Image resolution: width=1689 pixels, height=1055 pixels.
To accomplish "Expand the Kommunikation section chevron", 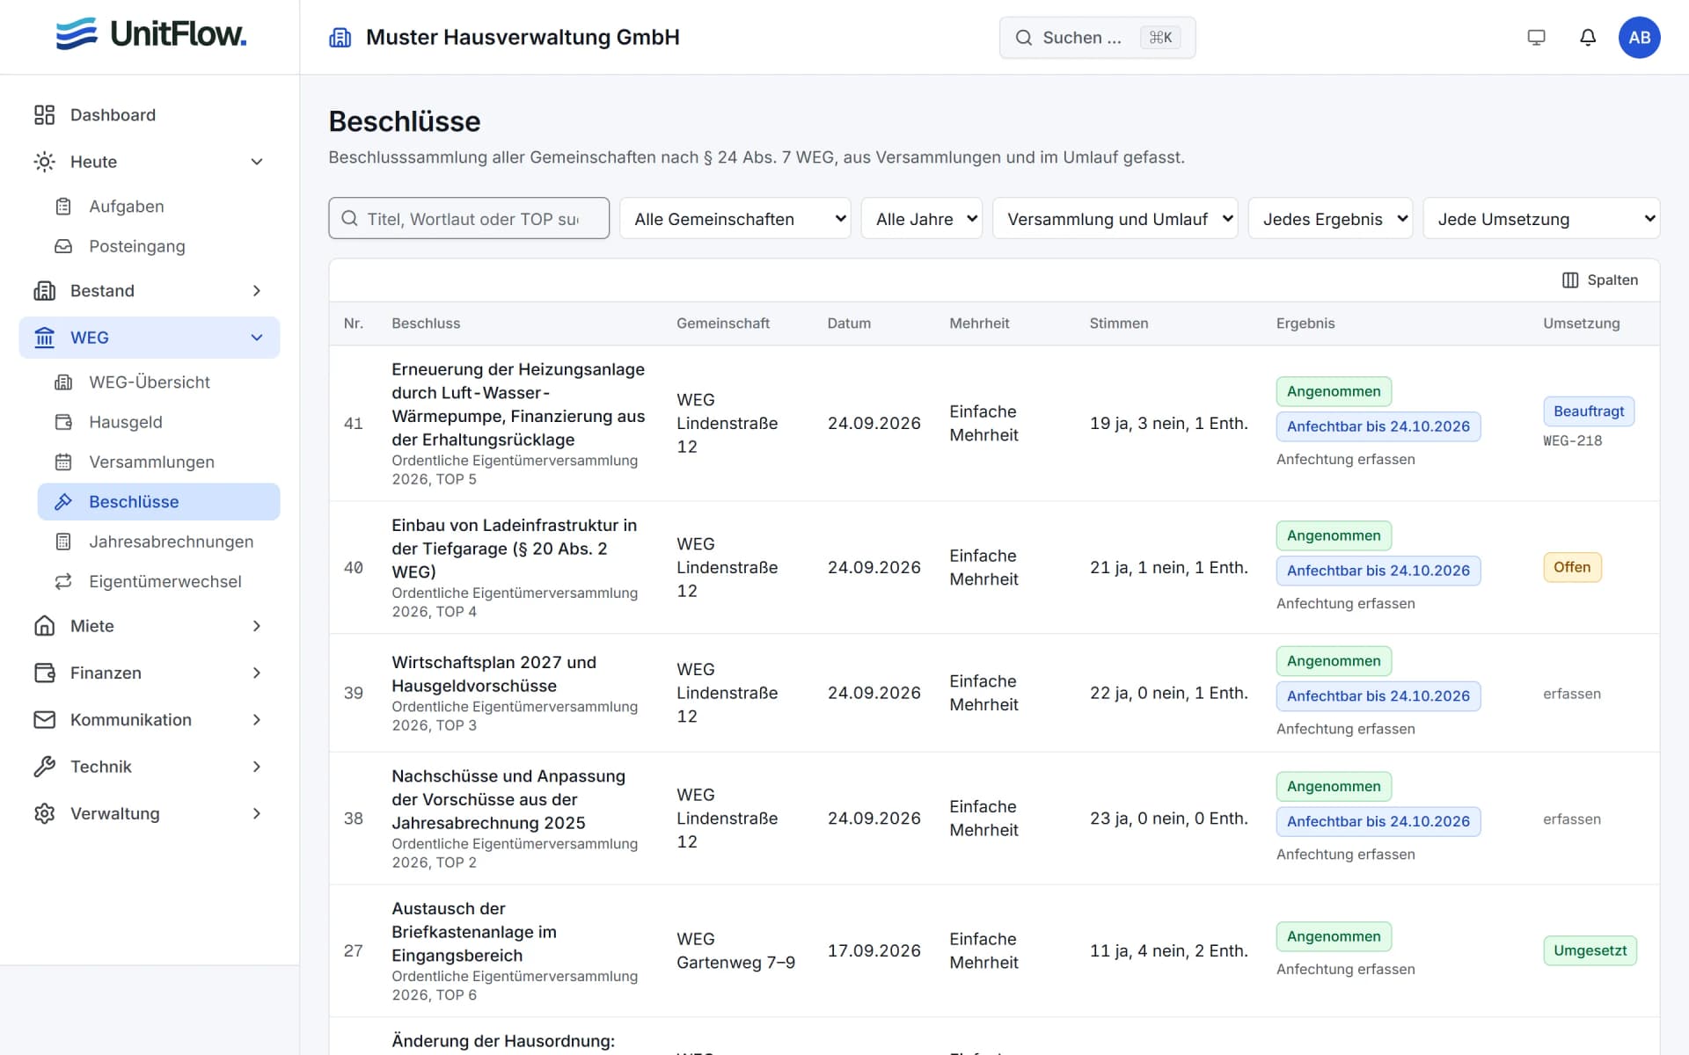I will [x=257, y=720].
